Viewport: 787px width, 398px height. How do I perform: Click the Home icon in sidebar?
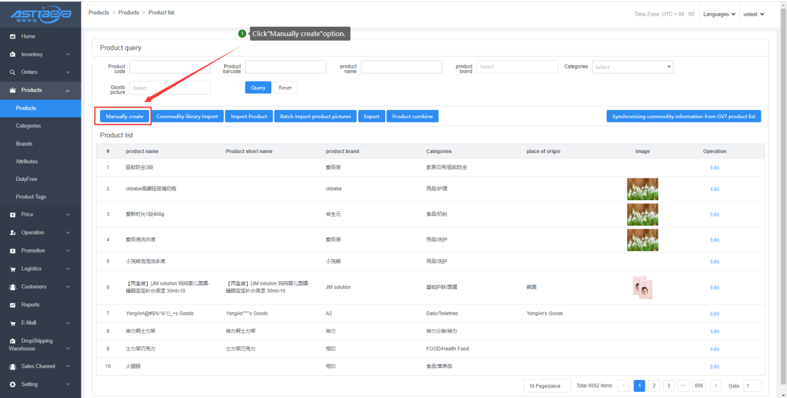(12, 37)
